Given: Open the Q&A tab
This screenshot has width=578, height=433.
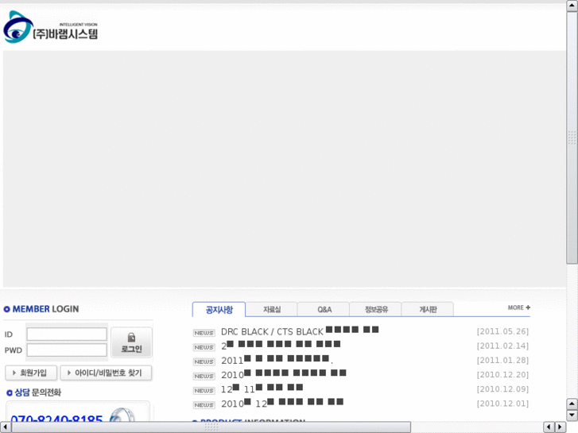Looking at the screenshot, I should tap(324, 310).
